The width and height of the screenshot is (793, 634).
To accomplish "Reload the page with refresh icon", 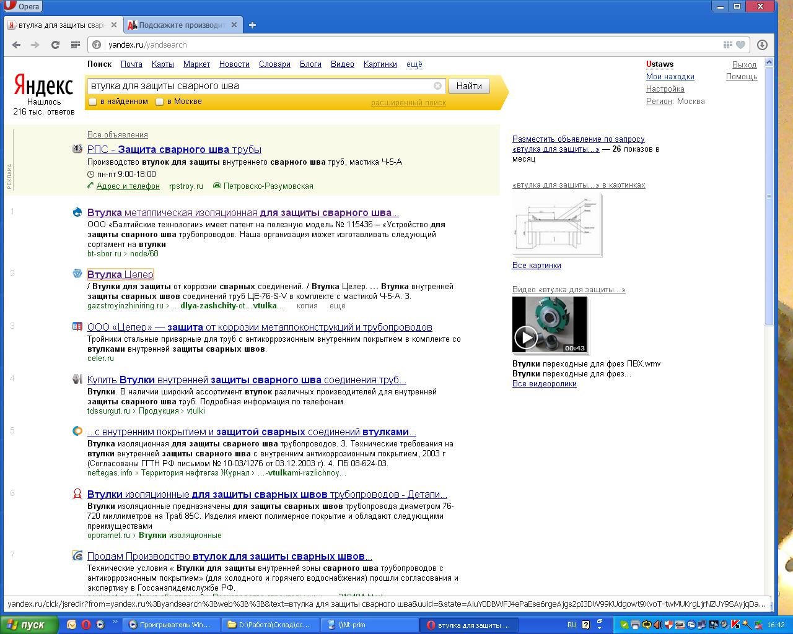I will tap(55, 45).
